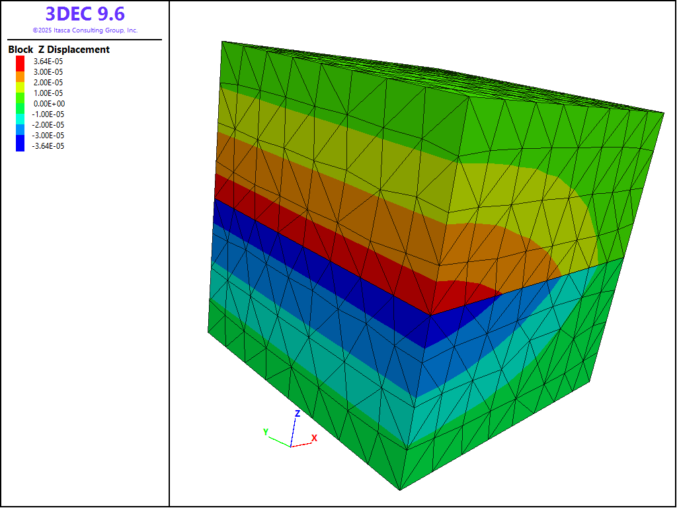The width and height of the screenshot is (677, 508).
Task: Click the top-left corner vertex of the block
Action: [221, 42]
